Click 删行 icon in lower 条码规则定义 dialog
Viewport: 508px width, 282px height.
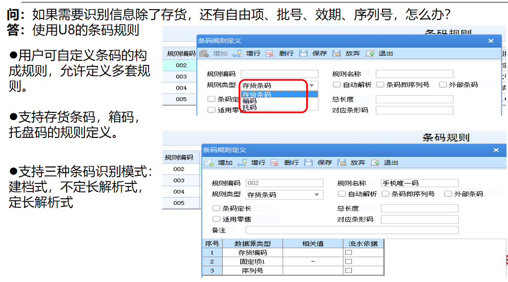pyautogui.click(x=274, y=163)
